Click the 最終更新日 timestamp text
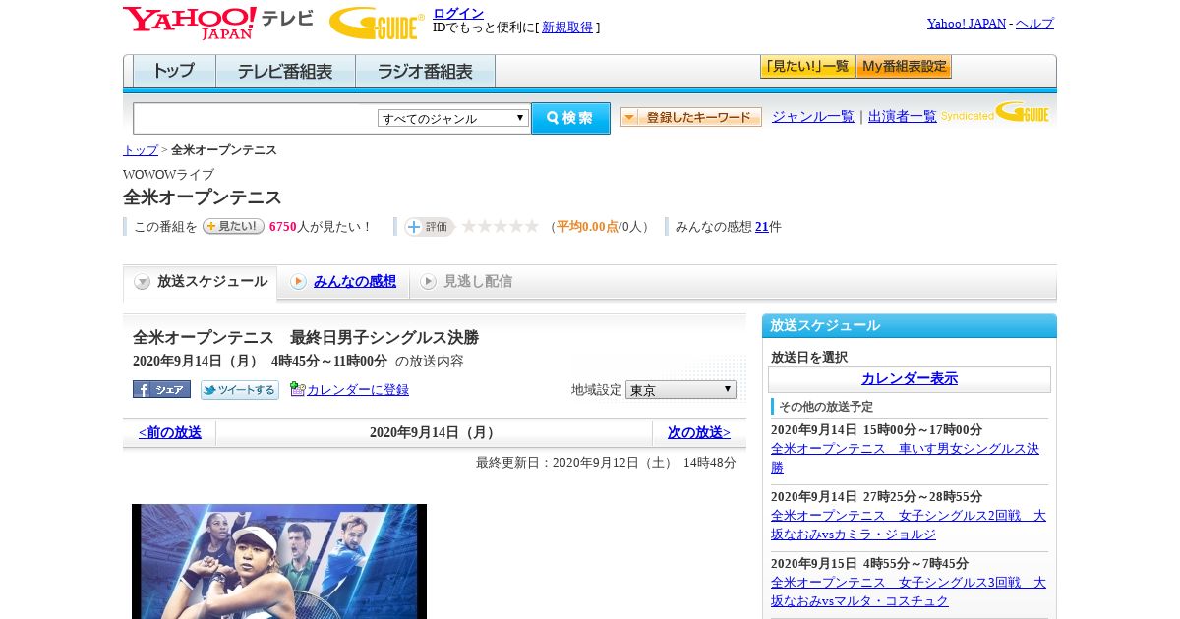 coord(606,463)
